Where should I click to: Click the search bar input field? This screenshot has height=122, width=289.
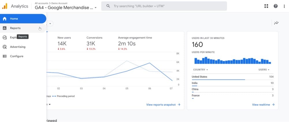[x=164, y=6]
